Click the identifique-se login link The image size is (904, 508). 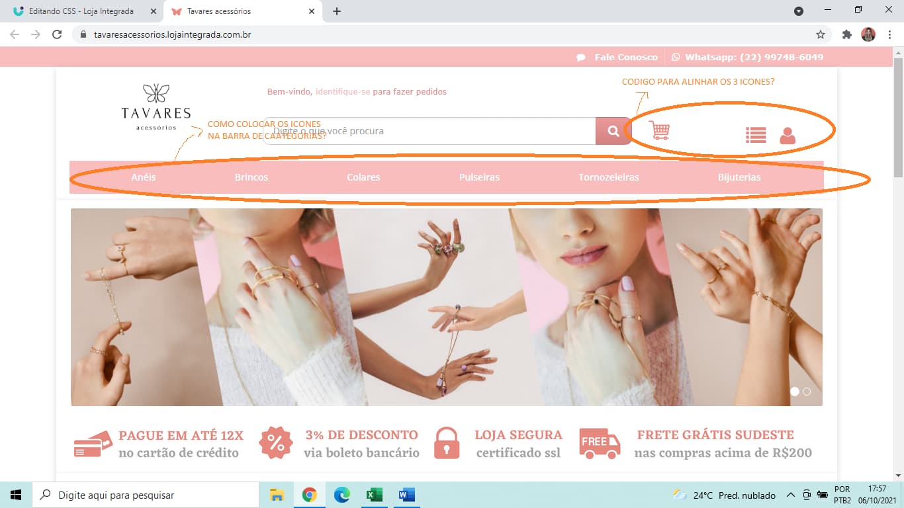343,92
